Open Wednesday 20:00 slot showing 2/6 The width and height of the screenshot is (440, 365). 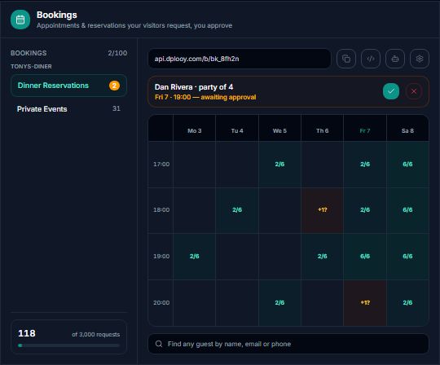279,303
